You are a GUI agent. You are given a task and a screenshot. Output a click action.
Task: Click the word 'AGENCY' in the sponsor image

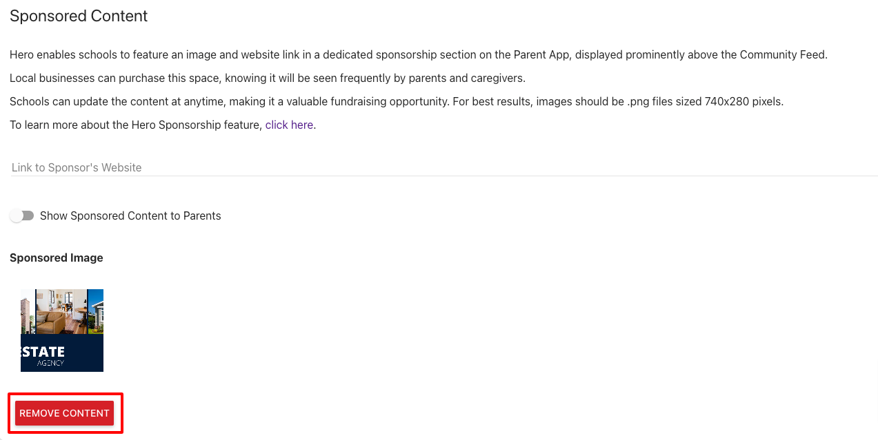(x=50, y=363)
